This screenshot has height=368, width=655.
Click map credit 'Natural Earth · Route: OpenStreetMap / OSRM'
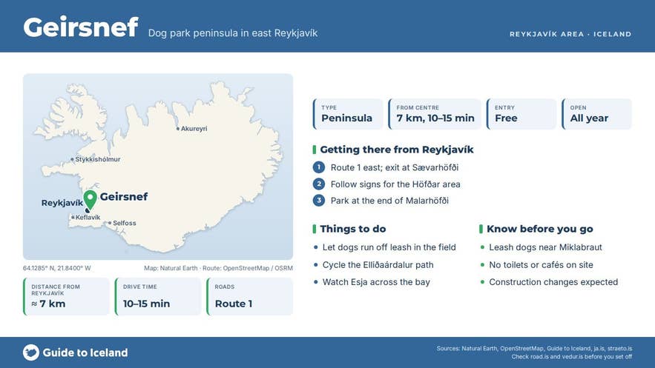tap(219, 268)
